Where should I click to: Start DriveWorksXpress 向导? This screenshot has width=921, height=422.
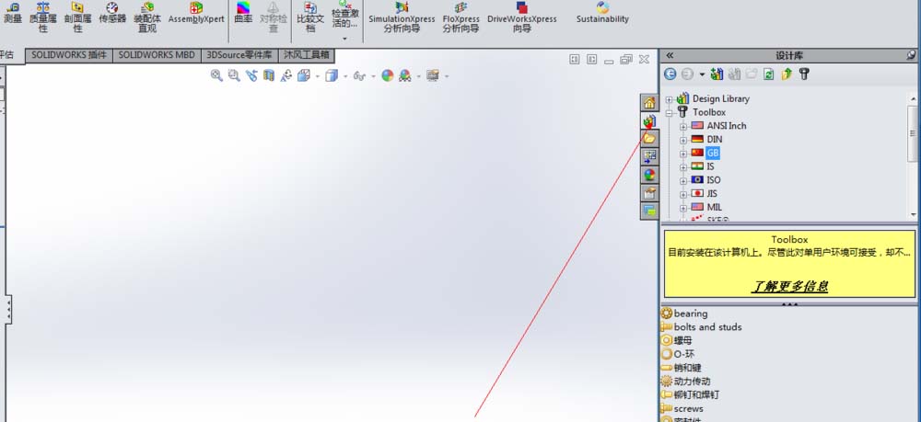point(522,17)
